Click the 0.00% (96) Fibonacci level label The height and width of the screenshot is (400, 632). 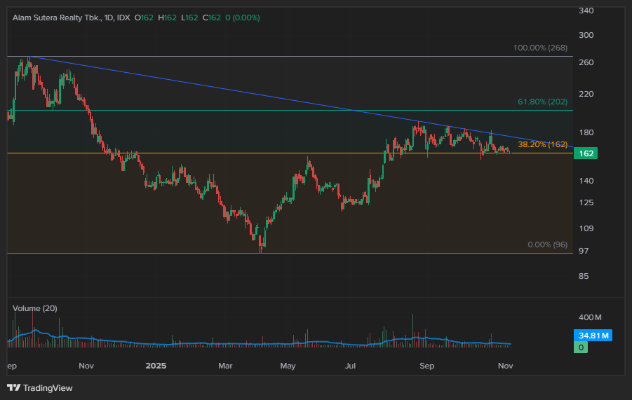pos(547,245)
